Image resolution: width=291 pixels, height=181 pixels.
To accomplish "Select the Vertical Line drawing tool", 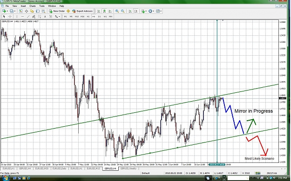I will (17, 16).
